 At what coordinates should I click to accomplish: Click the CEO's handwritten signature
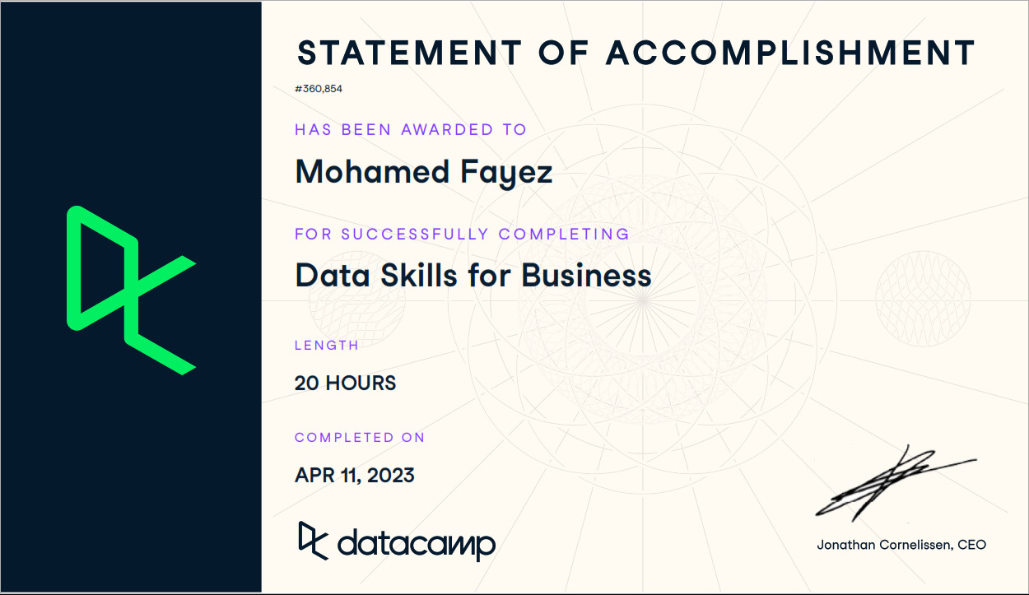click(891, 486)
